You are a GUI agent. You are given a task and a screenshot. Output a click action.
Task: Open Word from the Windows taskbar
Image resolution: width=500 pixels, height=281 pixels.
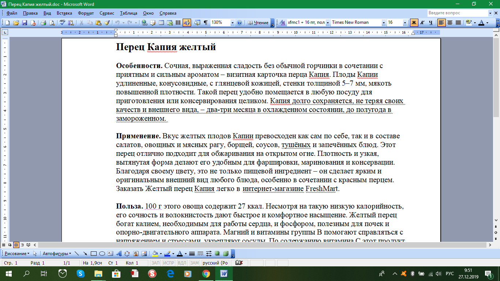(224, 273)
